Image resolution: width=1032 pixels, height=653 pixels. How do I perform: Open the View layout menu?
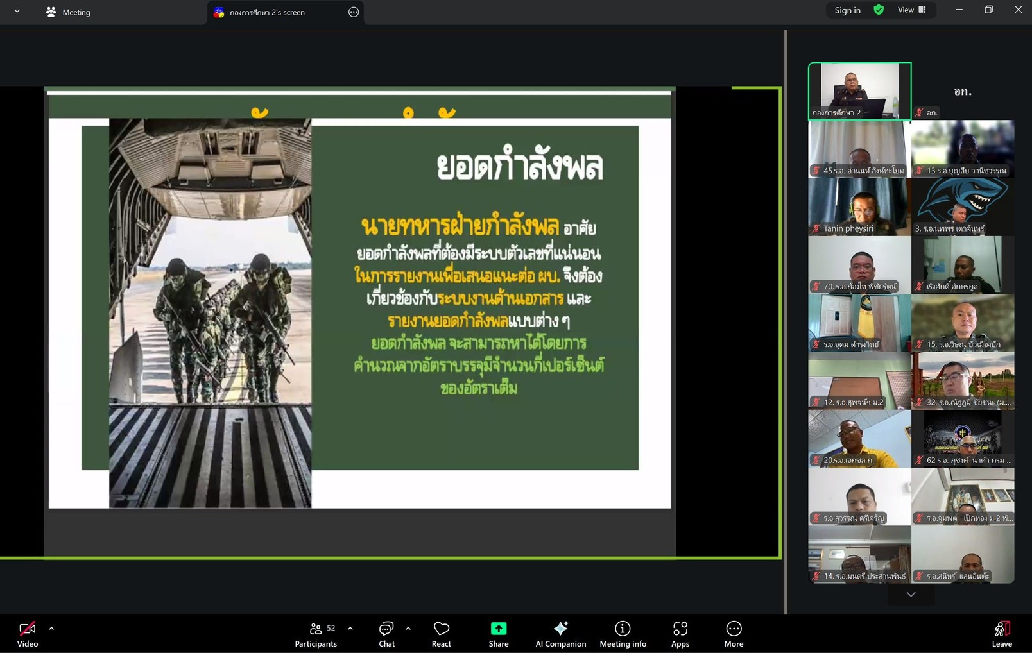[911, 10]
